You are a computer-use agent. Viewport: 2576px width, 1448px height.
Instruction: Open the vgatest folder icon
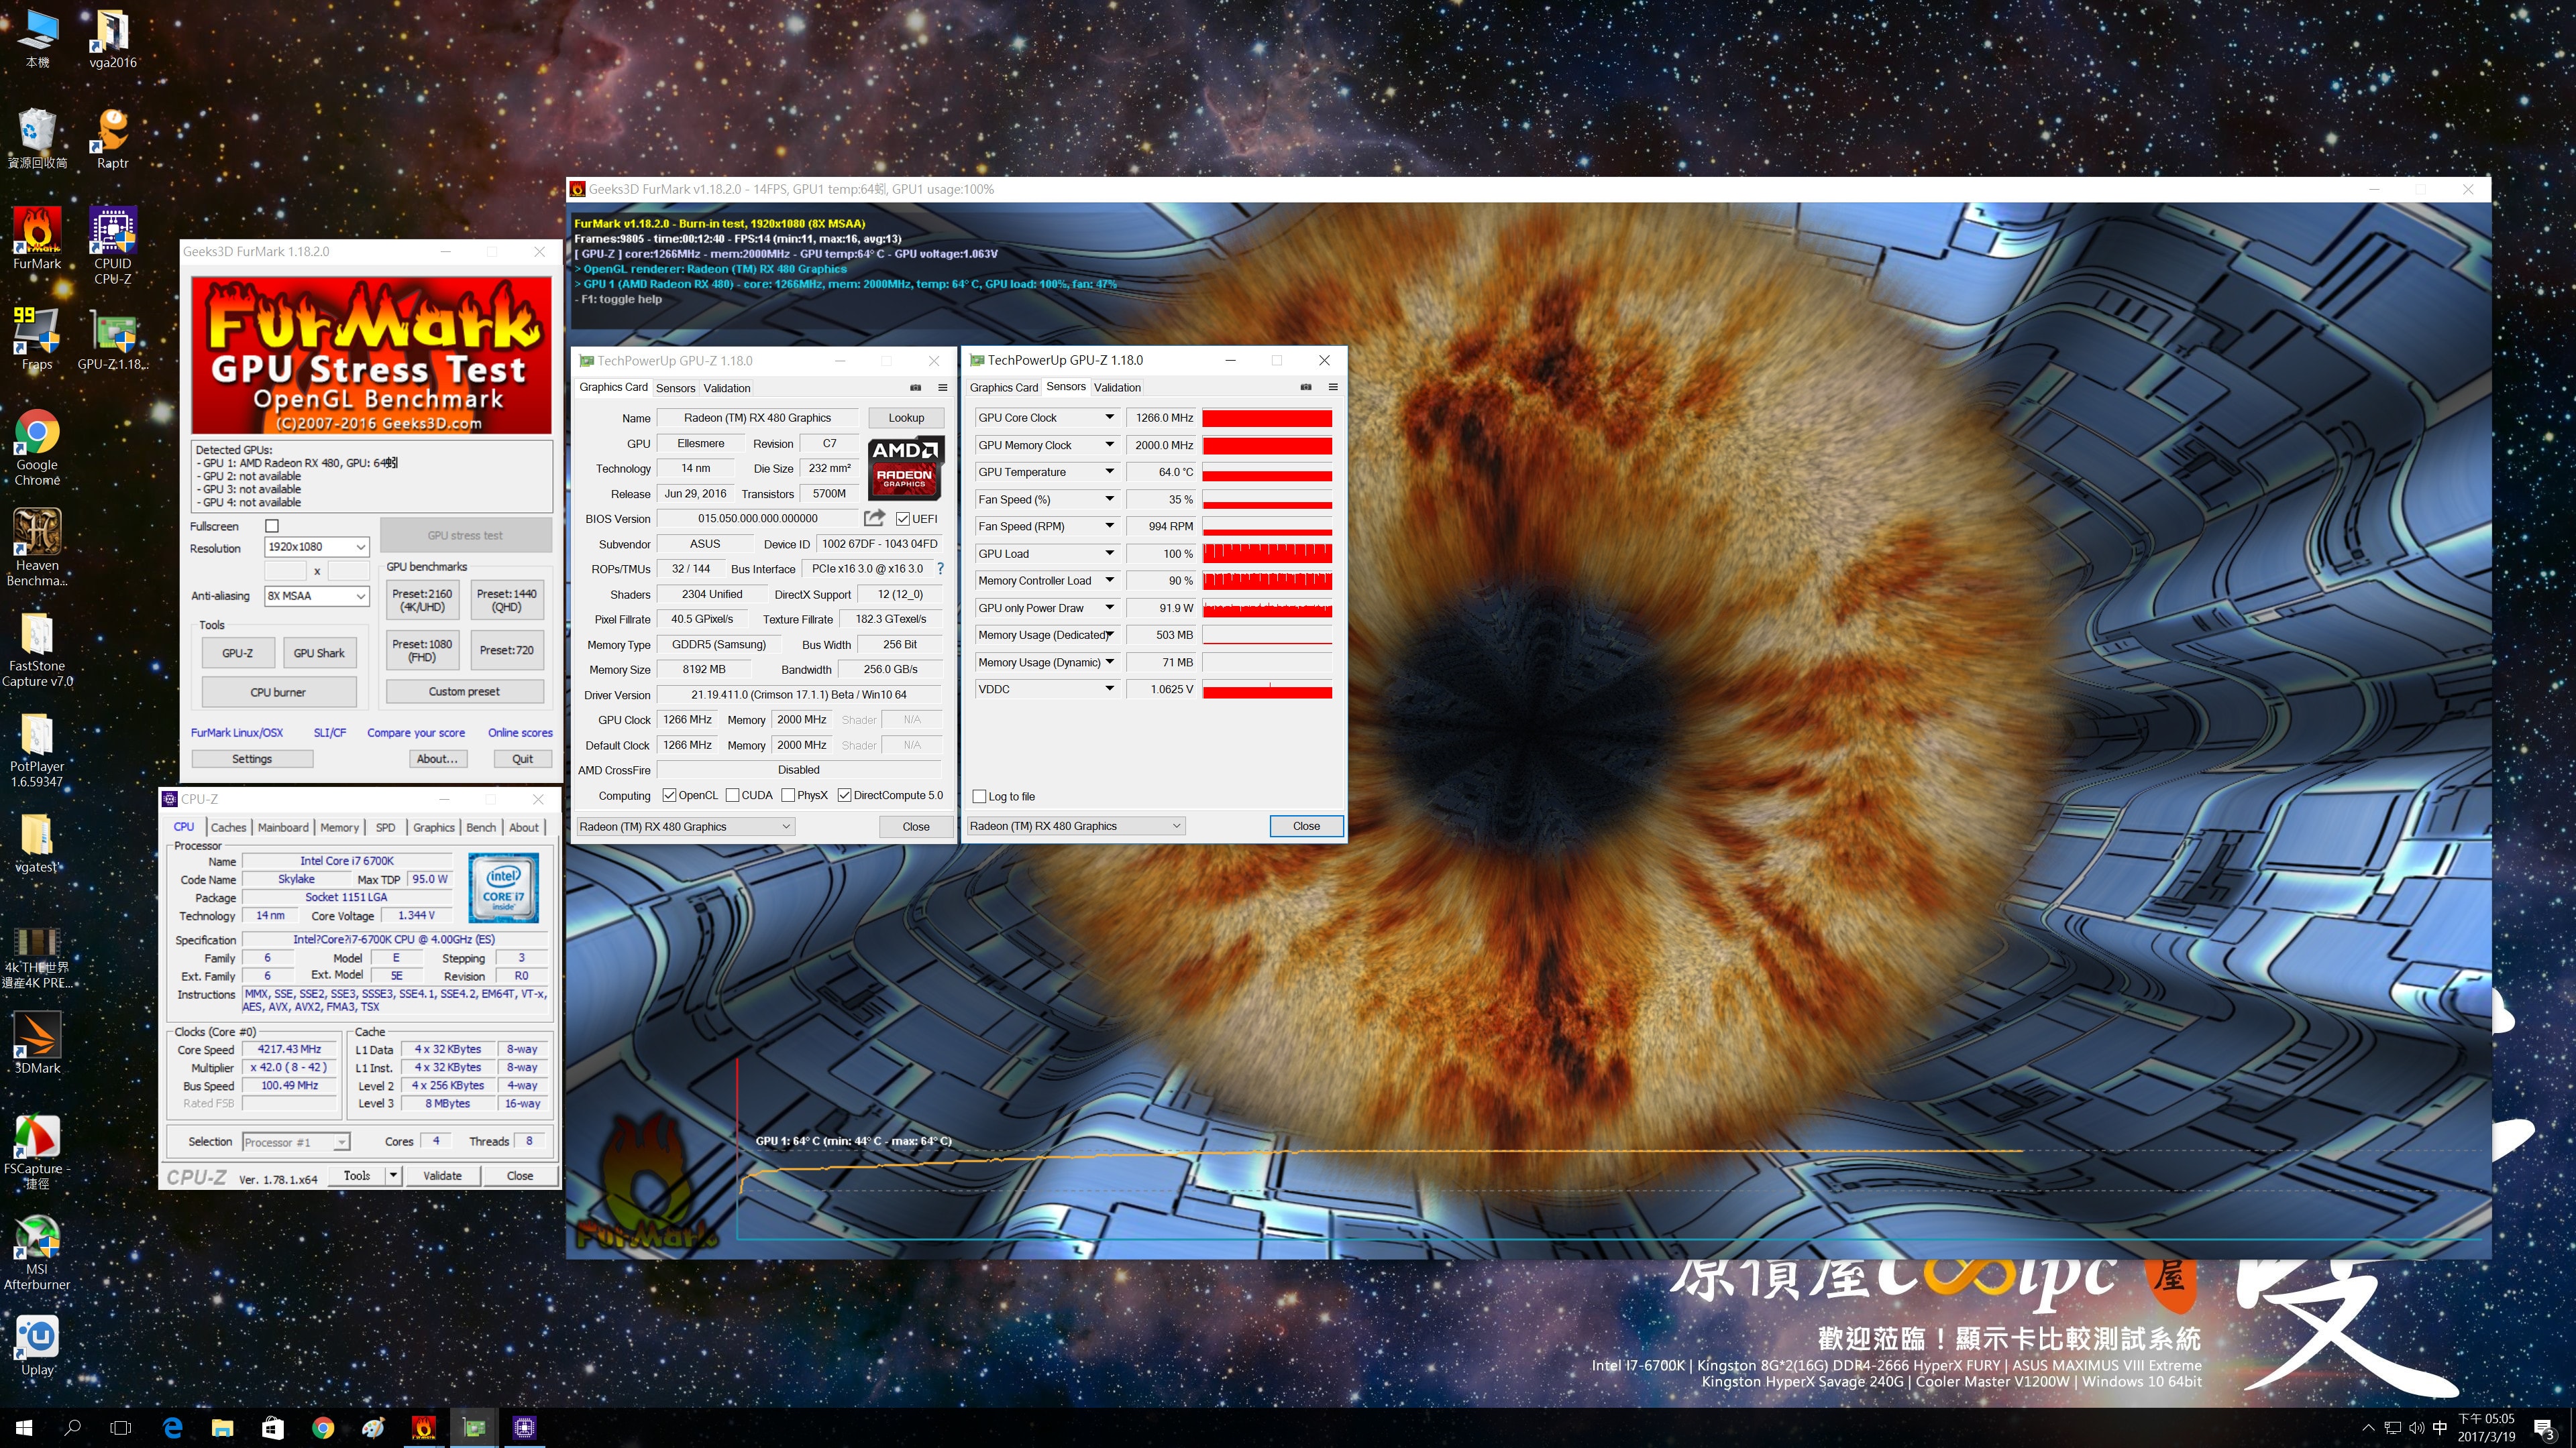click(x=37, y=843)
